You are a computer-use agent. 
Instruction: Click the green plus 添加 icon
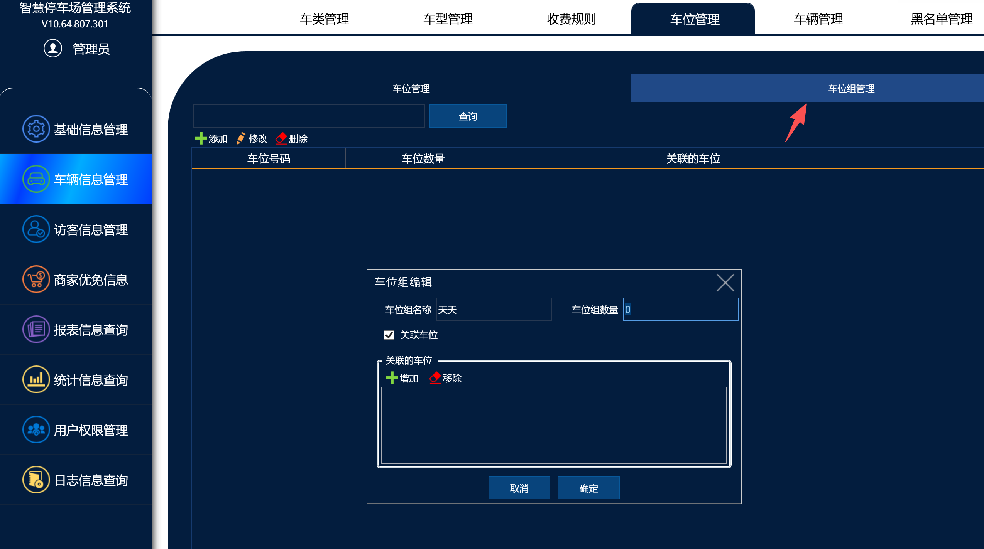(x=201, y=138)
